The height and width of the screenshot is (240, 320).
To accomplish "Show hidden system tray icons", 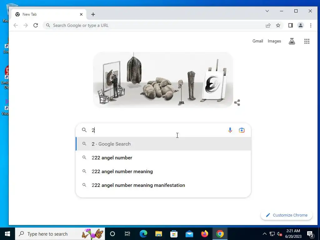I will [x=264, y=234].
